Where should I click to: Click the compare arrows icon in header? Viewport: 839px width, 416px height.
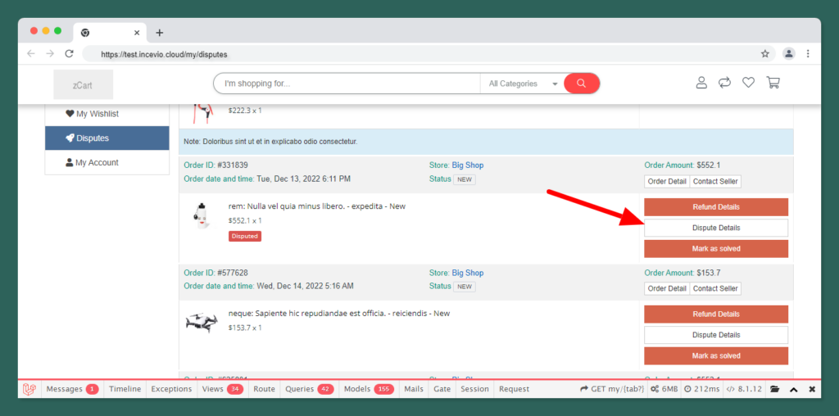click(724, 83)
